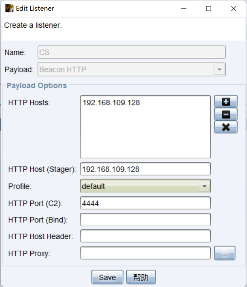Image resolution: width=247 pixels, height=287 pixels.
Task: Open help with the 帮助 button
Action: [x=141, y=277]
